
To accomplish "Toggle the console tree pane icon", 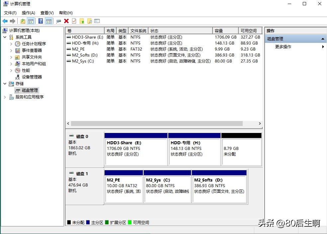I will coord(30,21).
